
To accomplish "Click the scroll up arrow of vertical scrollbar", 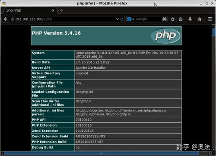I will click(213, 26).
